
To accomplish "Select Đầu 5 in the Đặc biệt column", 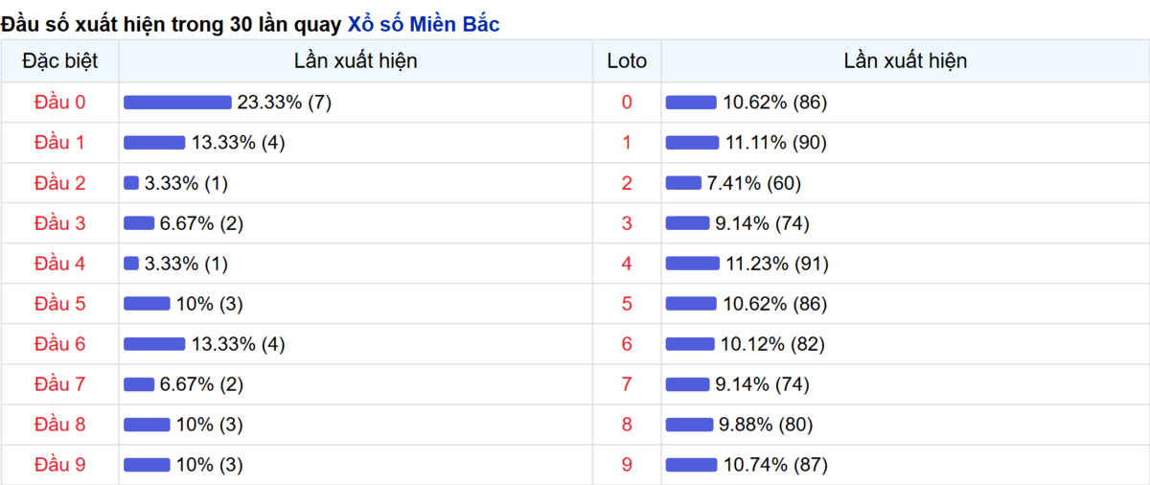I will [59, 304].
